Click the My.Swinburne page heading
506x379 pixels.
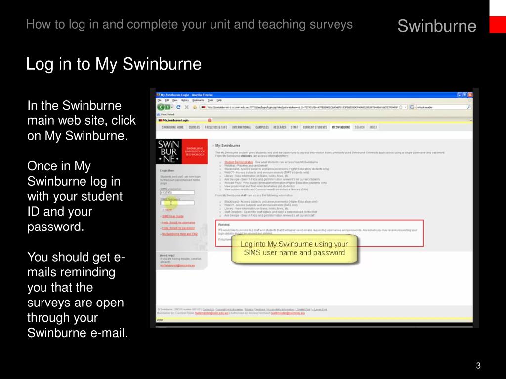click(x=227, y=146)
